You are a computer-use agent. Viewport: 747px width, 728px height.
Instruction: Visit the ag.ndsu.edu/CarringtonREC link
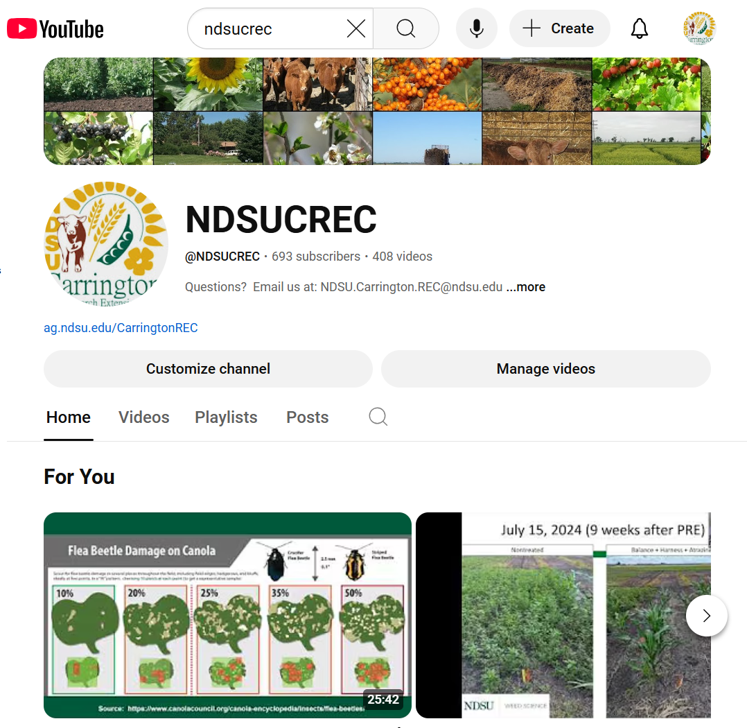tap(121, 328)
